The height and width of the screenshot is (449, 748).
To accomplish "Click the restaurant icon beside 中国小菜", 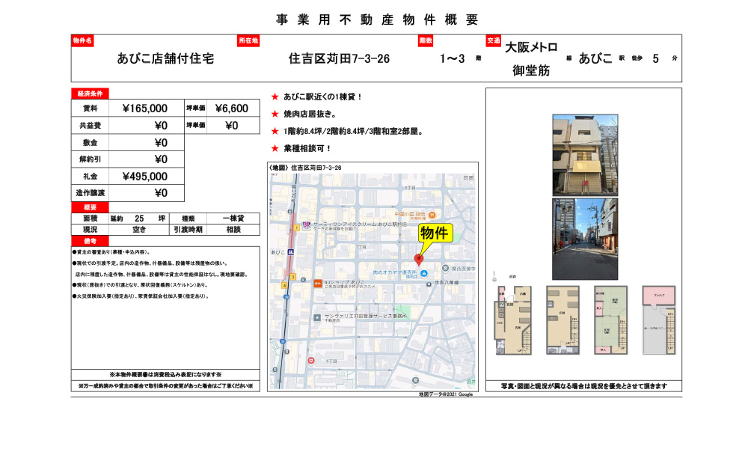I will tap(433, 213).
